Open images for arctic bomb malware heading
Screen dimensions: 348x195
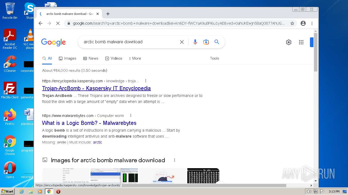pos(108,160)
